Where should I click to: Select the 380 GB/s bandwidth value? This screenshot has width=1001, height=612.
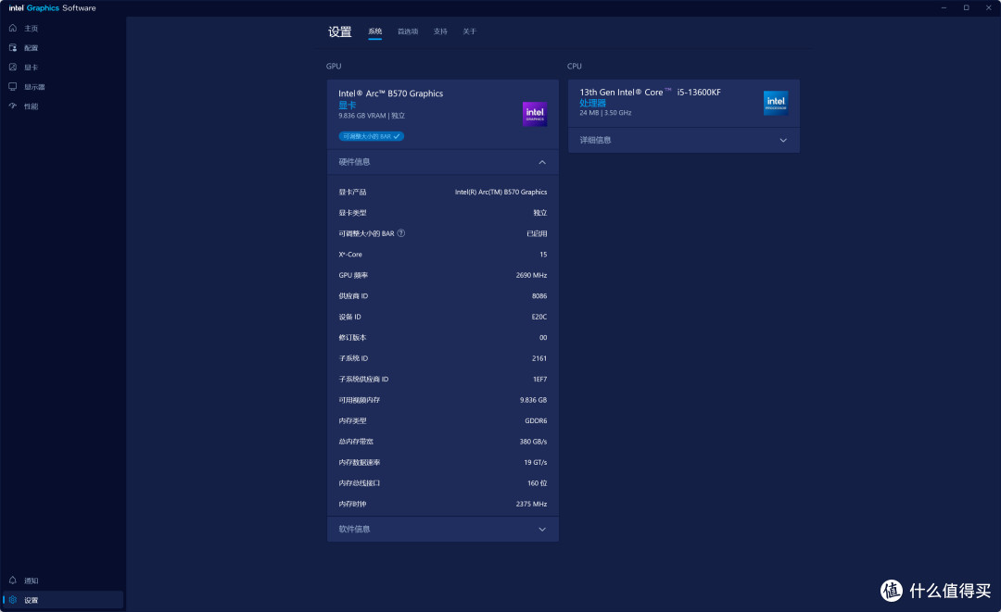(533, 442)
